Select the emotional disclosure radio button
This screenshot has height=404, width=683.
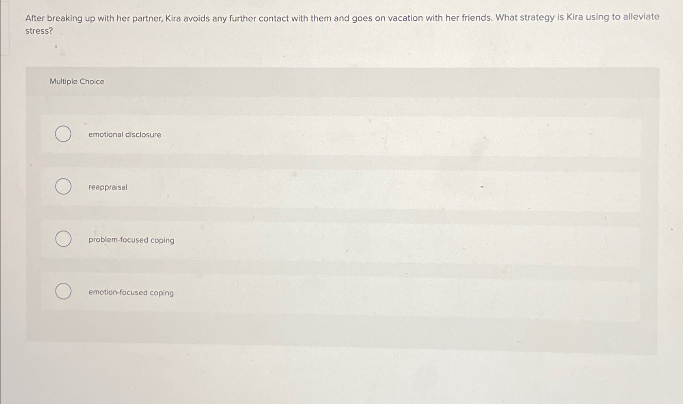click(63, 134)
